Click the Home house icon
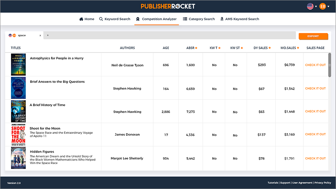The width and height of the screenshot is (336, 189). click(x=81, y=19)
